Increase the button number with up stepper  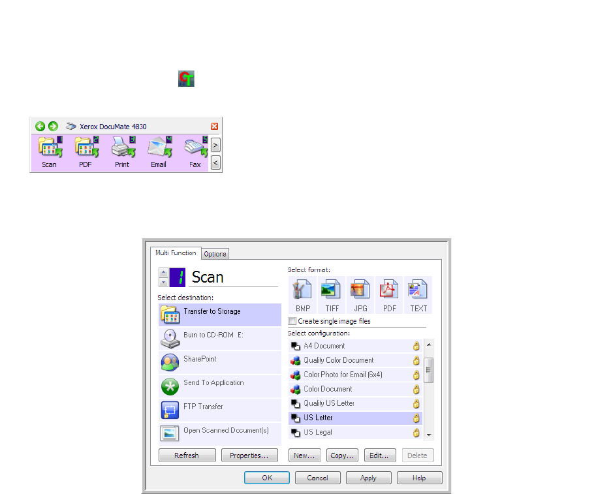coord(164,272)
